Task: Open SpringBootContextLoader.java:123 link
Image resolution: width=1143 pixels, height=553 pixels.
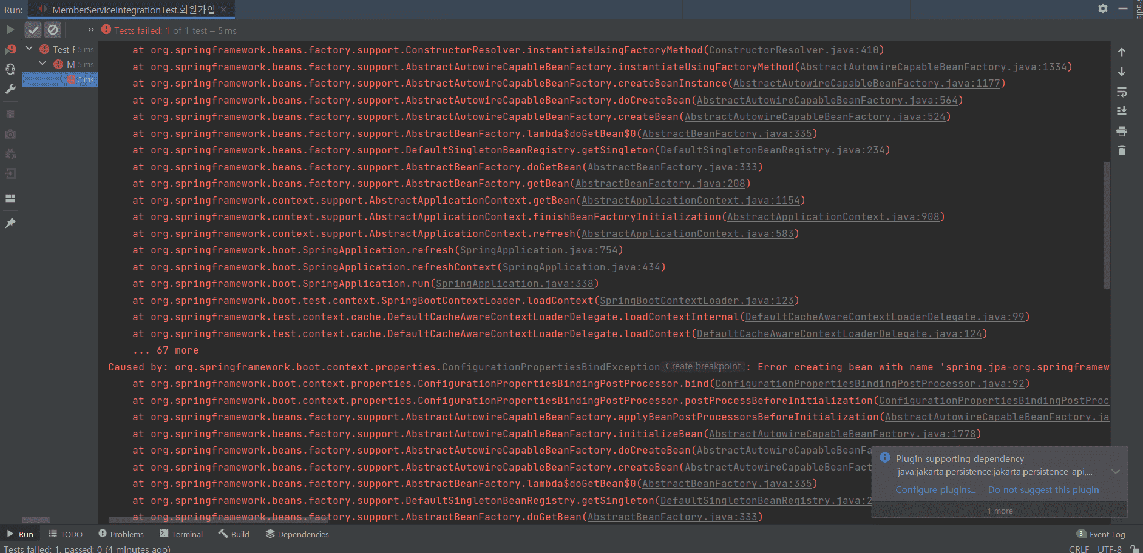Action: click(696, 301)
